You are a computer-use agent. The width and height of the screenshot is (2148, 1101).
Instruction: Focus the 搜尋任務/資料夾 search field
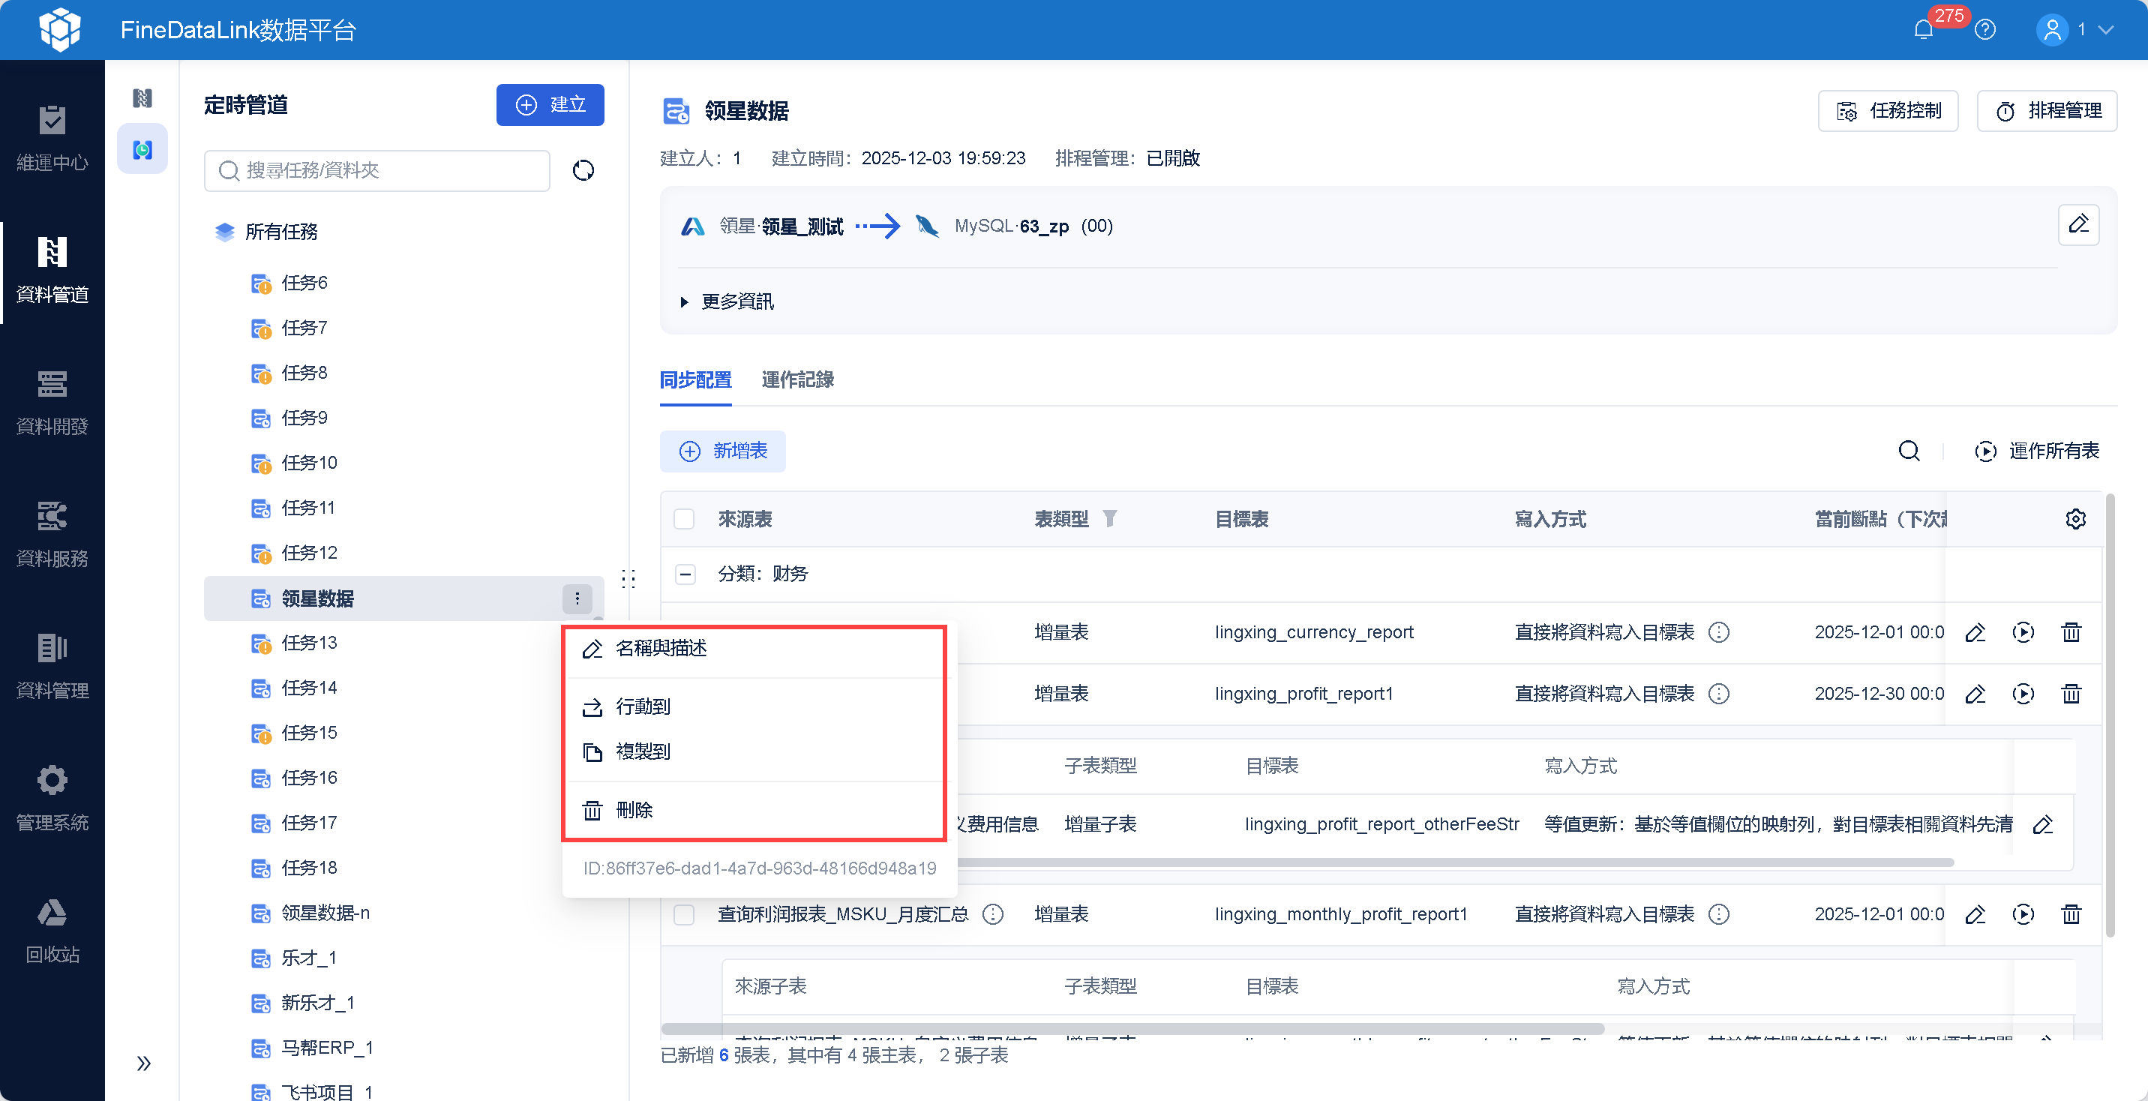[377, 170]
